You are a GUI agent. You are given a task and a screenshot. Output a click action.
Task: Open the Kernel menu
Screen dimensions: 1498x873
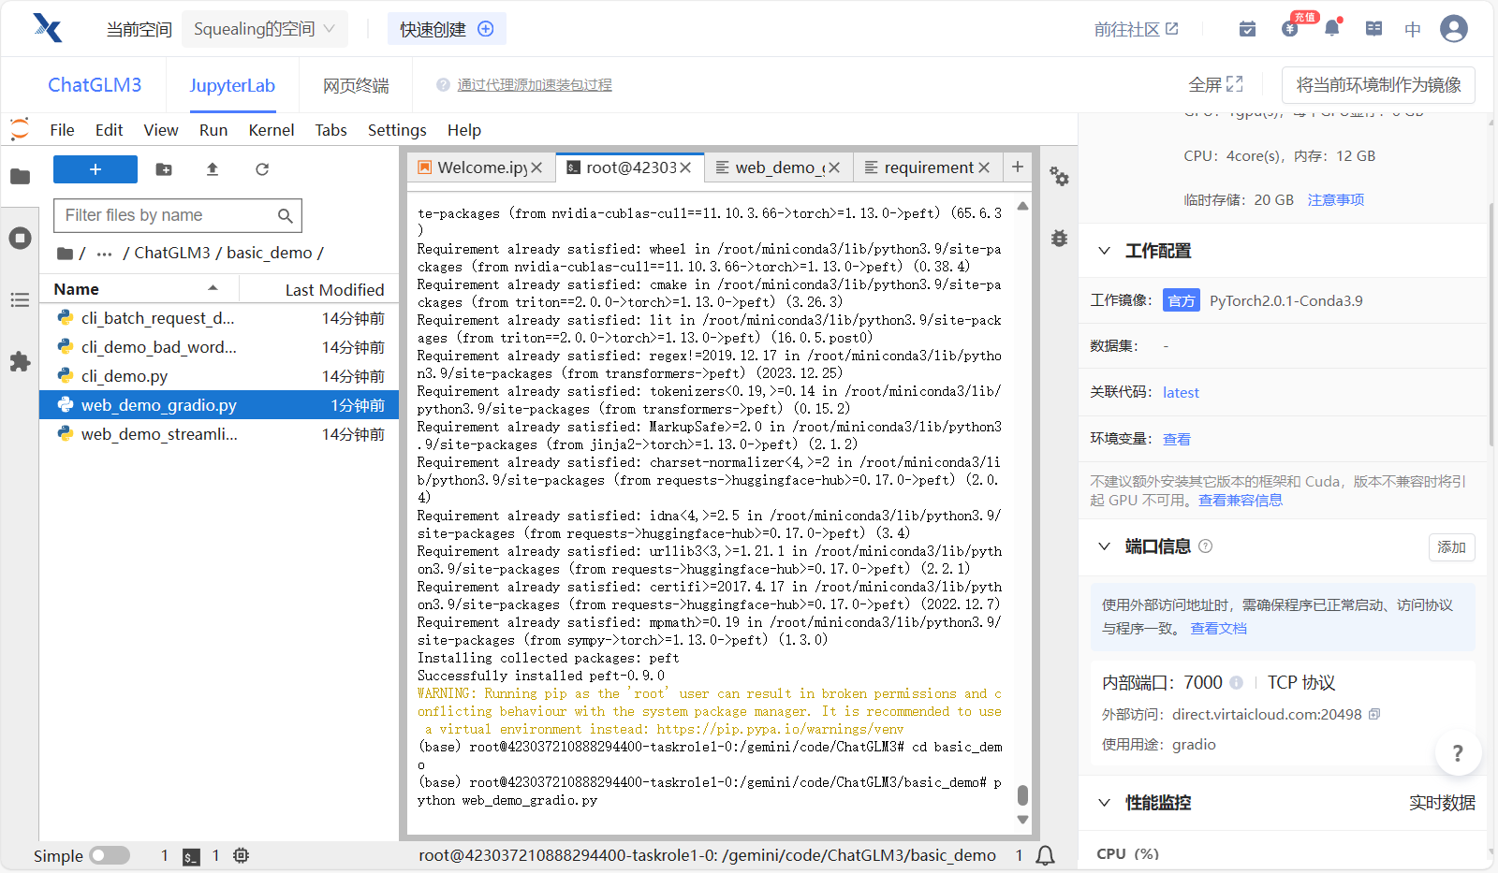coord(271,130)
